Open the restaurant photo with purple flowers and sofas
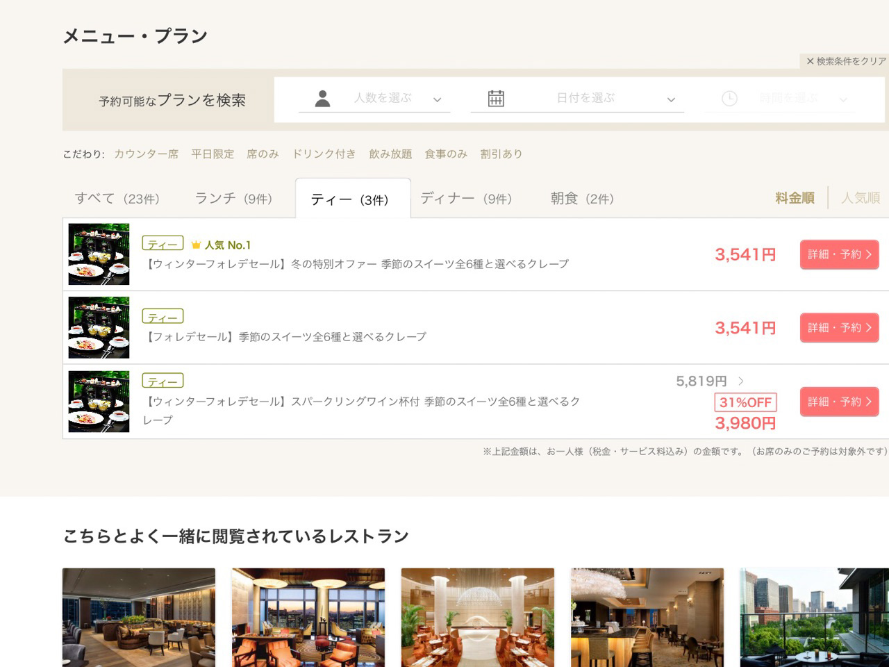 139,618
